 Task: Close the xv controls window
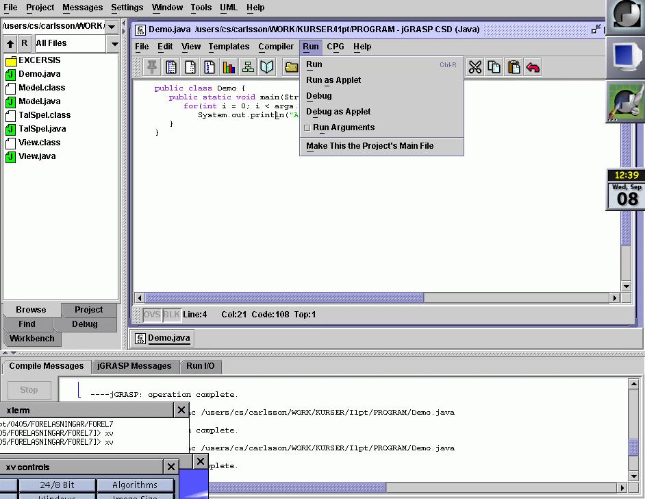pyautogui.click(x=170, y=467)
